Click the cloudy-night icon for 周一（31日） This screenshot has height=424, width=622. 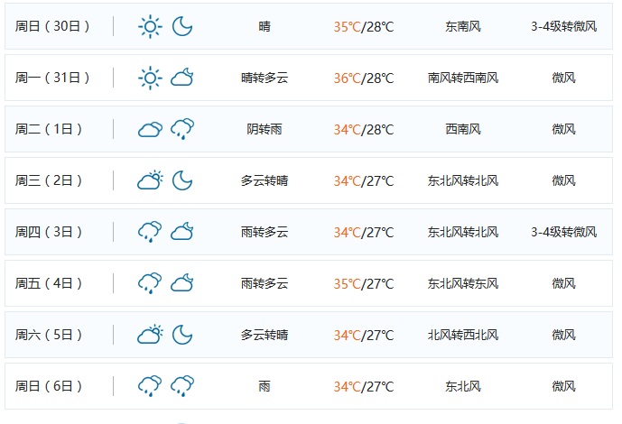[183, 78]
